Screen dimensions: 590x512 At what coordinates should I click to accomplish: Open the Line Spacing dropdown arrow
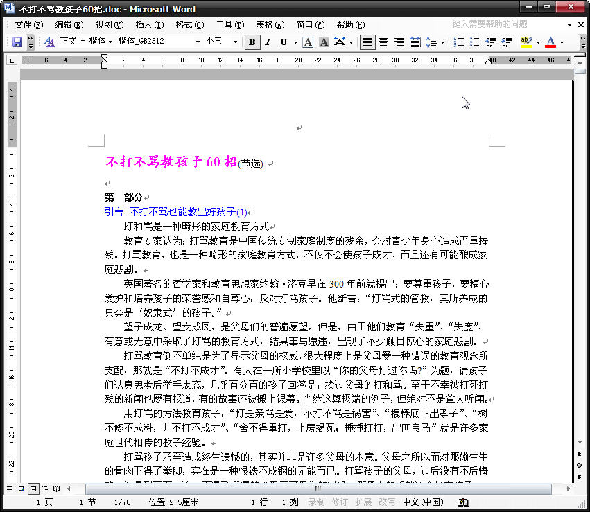(442, 42)
